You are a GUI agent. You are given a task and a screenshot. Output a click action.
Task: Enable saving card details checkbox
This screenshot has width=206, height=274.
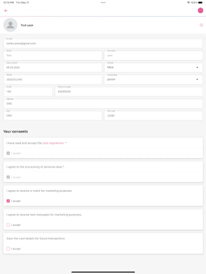click(8, 249)
